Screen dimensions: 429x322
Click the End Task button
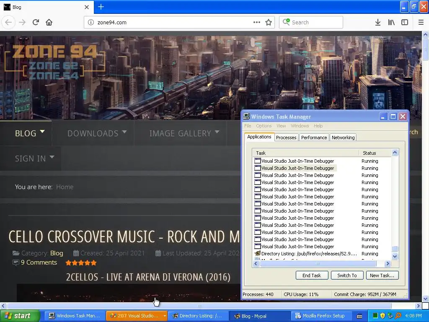click(312, 275)
